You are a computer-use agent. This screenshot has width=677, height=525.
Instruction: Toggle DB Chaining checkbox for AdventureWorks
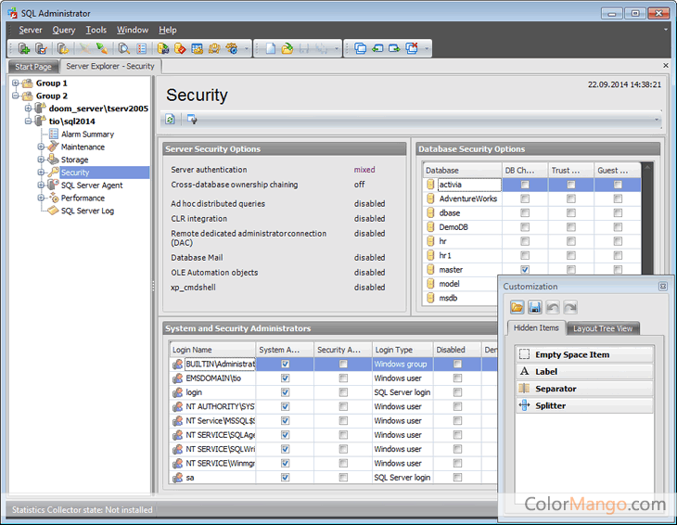525,198
